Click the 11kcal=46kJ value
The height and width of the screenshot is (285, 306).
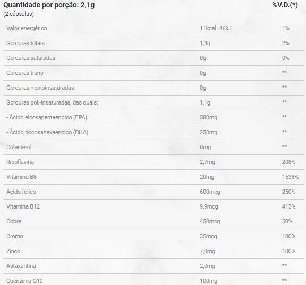pos(216,28)
